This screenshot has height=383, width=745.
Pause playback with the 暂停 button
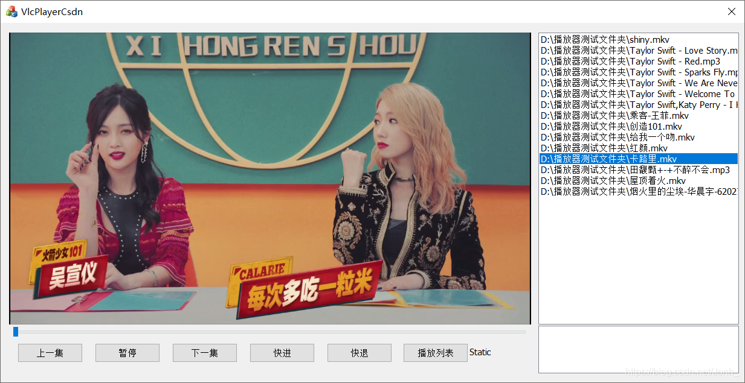click(x=127, y=353)
